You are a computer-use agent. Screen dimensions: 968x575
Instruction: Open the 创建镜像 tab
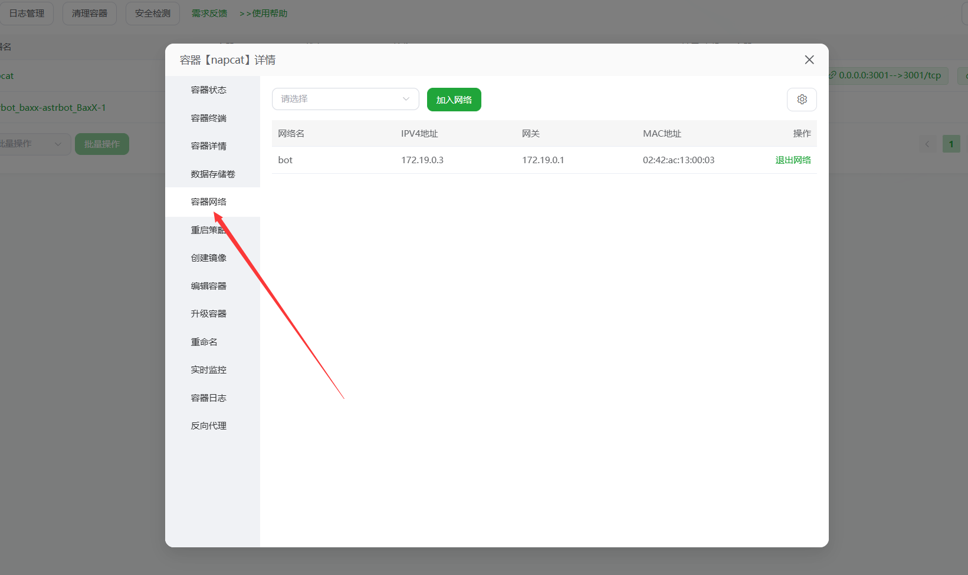point(208,258)
